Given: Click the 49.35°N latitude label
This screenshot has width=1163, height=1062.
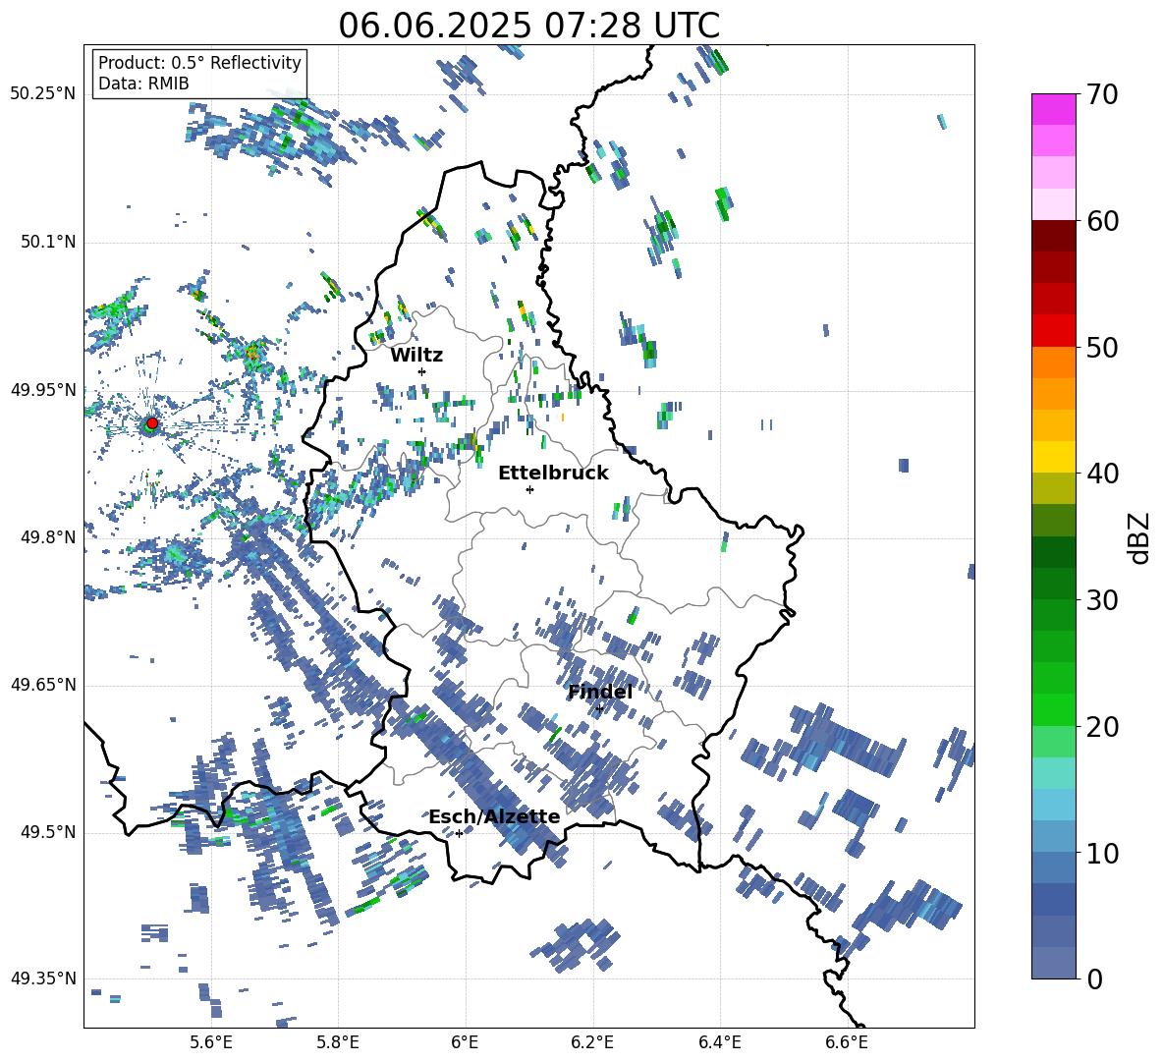Looking at the screenshot, I should (x=43, y=979).
